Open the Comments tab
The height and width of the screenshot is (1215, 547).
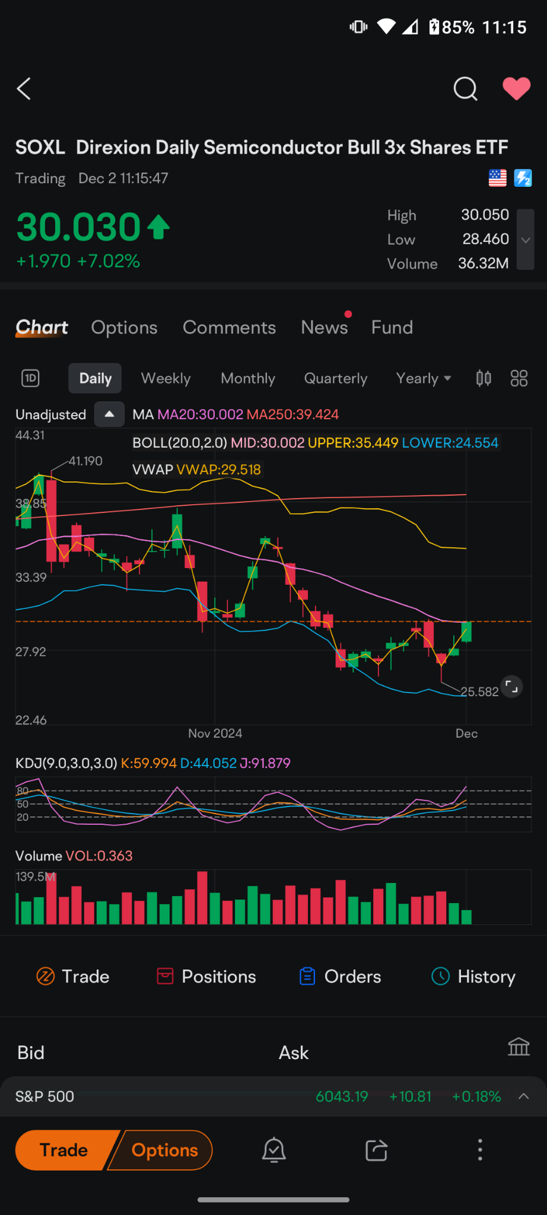click(229, 327)
